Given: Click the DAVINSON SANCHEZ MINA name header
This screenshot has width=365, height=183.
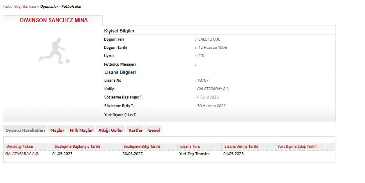Looking at the screenshot, I should click(x=53, y=20).
